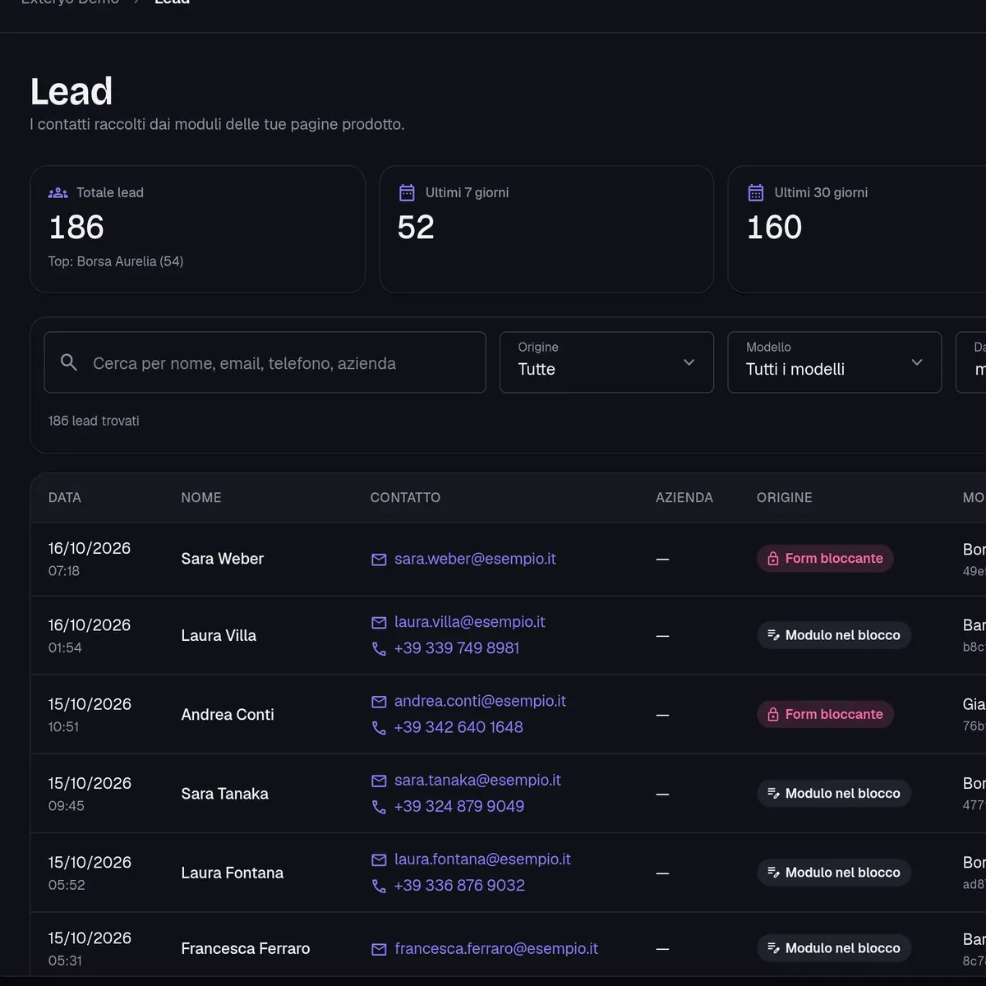The image size is (986, 986).
Task: Open email link sara.weber@esempio.it
Action: pyautogui.click(x=475, y=559)
